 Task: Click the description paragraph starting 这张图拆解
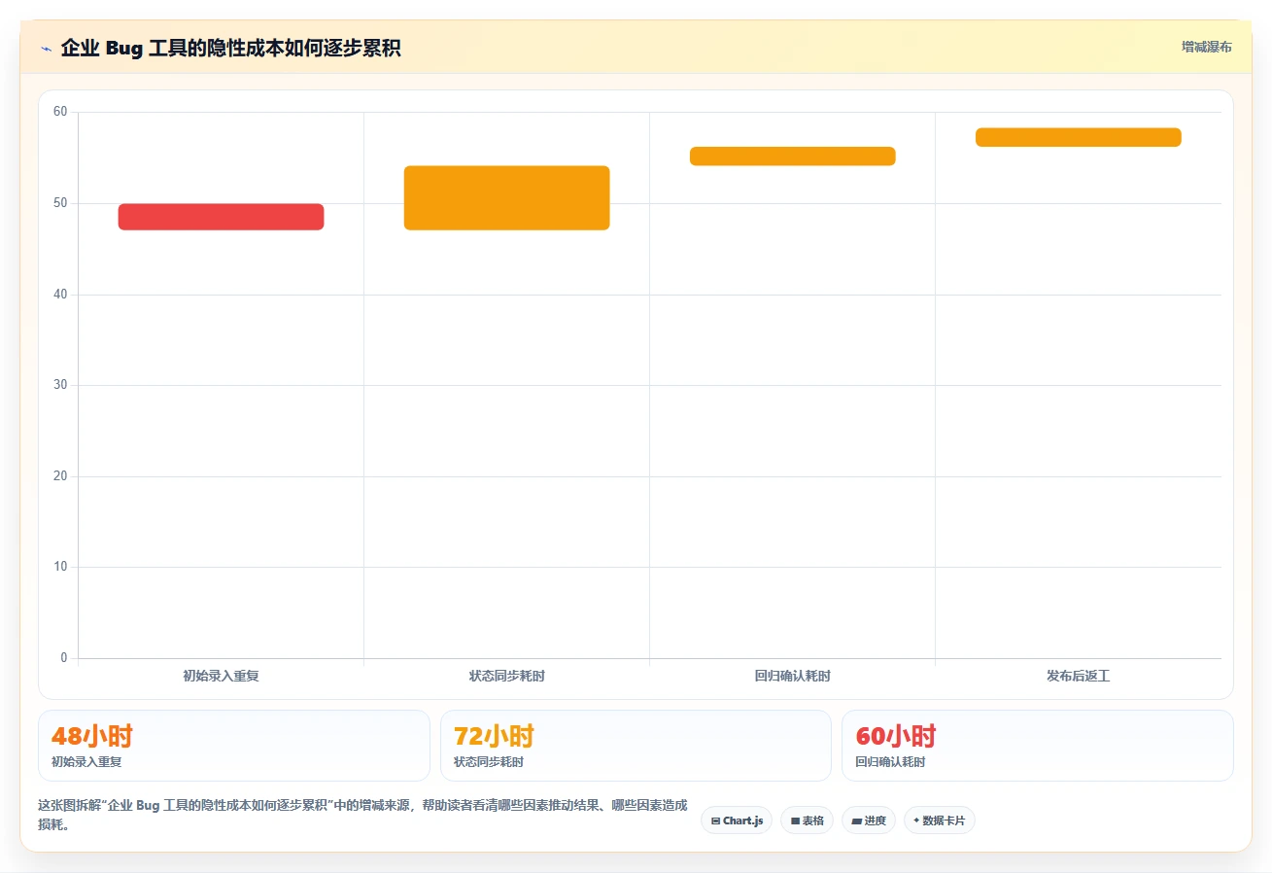362,815
